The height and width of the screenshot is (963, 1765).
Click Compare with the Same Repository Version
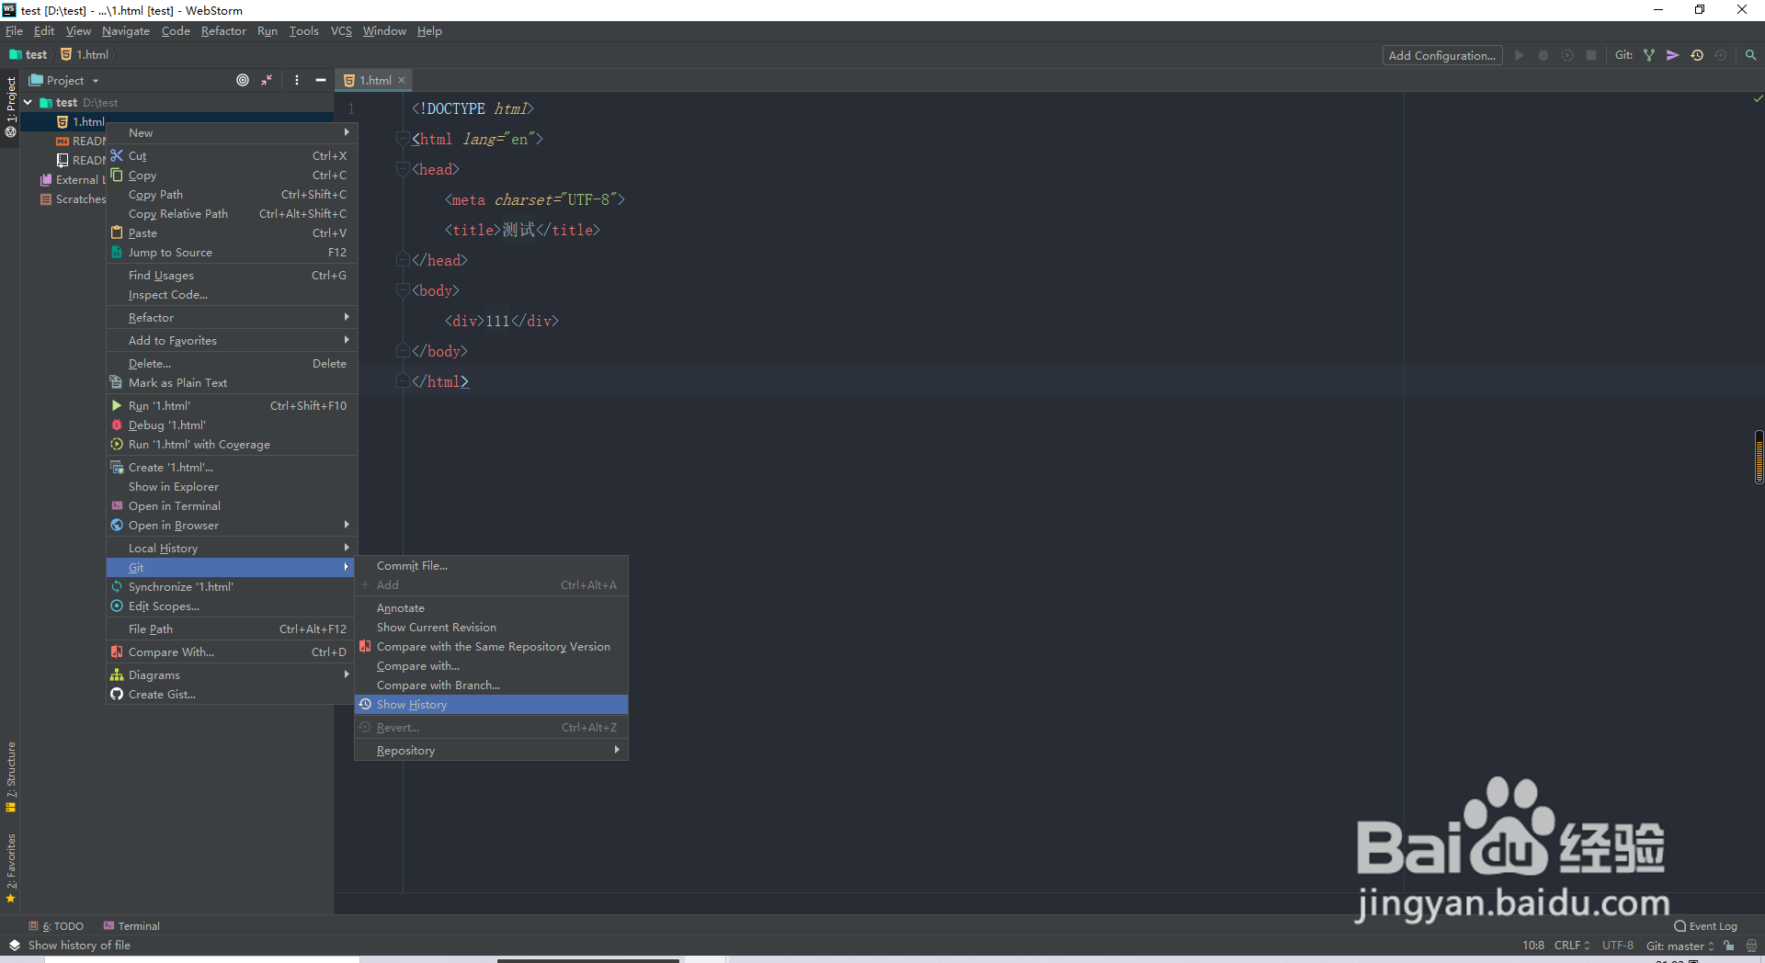(x=491, y=647)
